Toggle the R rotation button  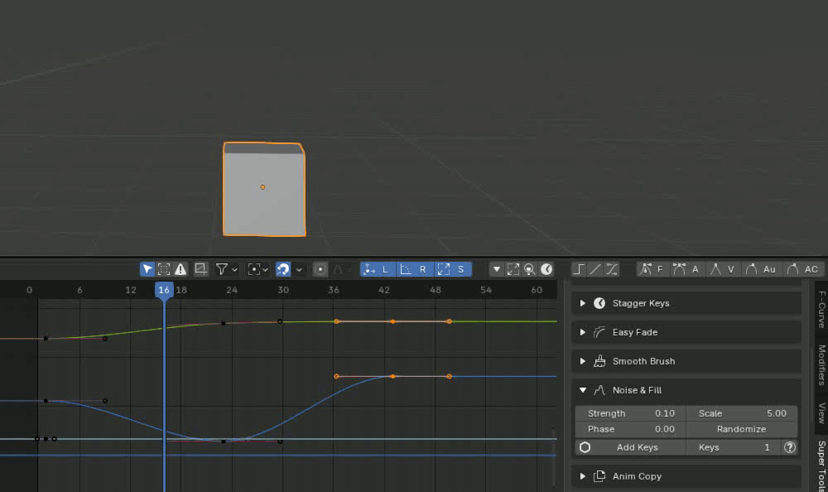(x=415, y=269)
